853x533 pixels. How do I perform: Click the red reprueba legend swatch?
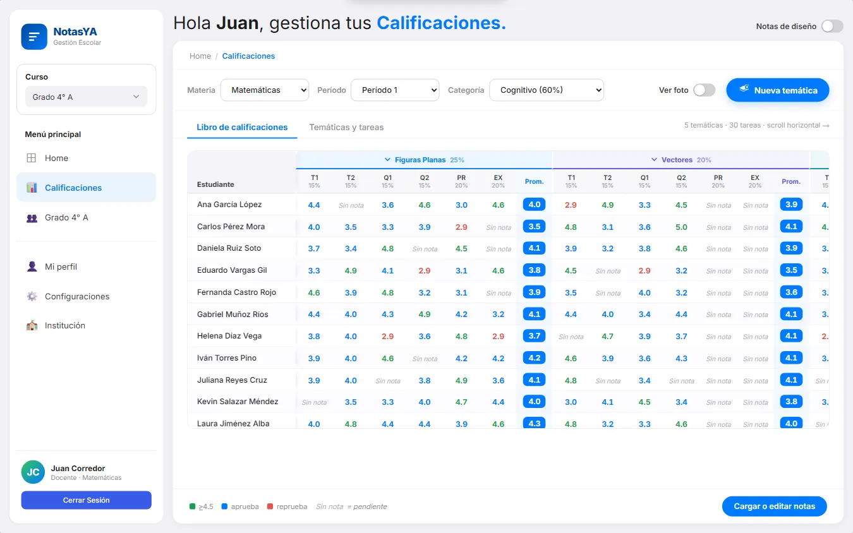(x=270, y=506)
